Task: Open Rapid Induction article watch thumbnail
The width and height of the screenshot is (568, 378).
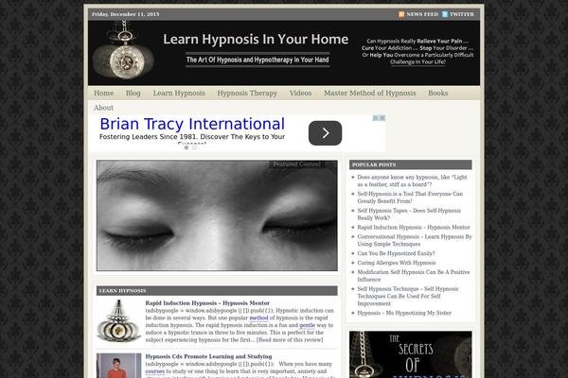Action: pos(119,321)
